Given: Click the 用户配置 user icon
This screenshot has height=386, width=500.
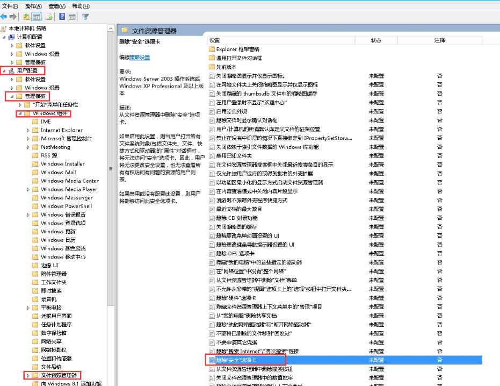Looking at the screenshot, I should click(11, 70).
